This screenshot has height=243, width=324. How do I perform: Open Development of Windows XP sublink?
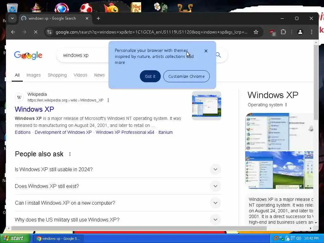point(63,132)
